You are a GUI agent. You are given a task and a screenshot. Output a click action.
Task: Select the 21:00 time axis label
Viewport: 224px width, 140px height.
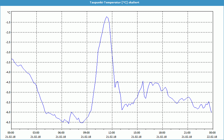pos(187,133)
